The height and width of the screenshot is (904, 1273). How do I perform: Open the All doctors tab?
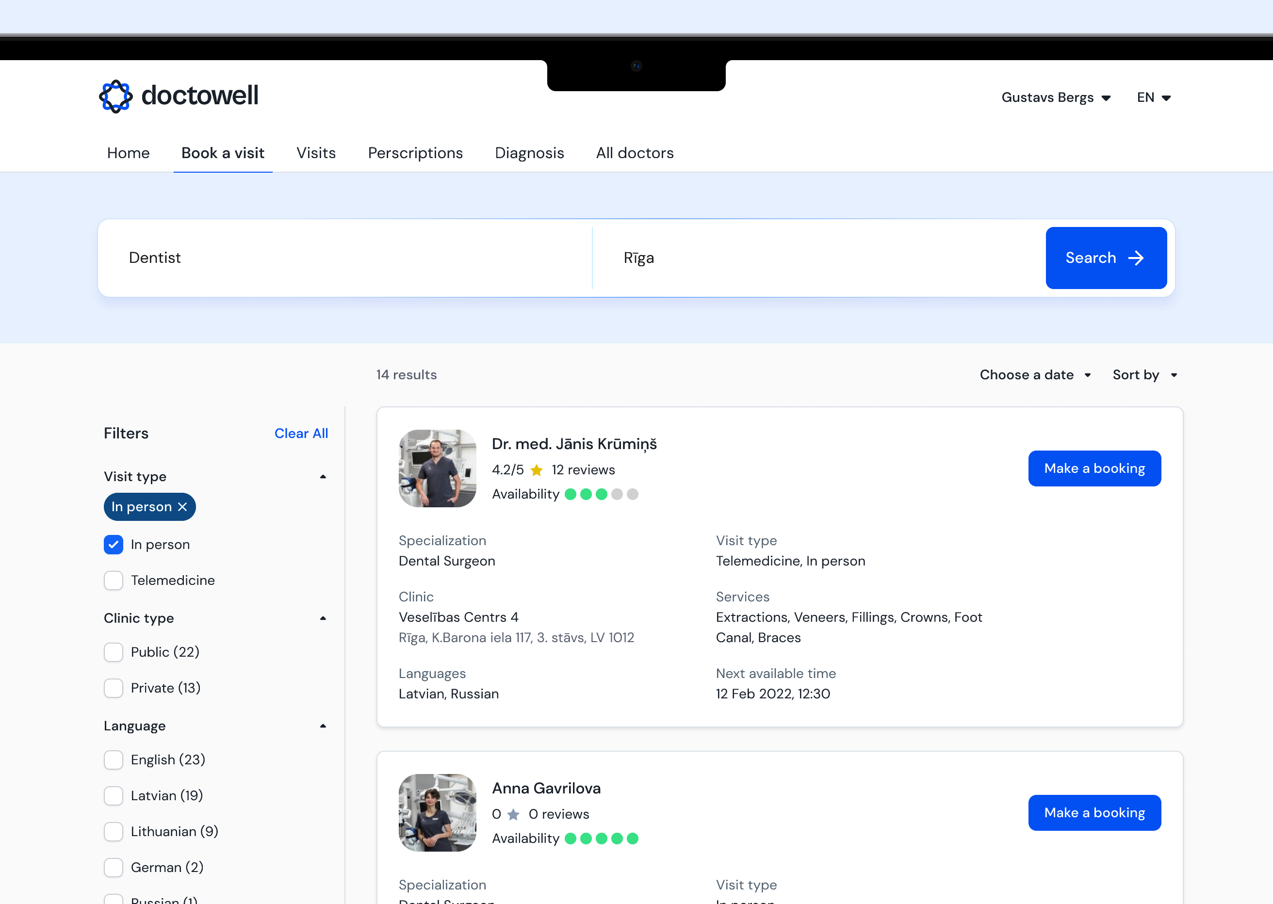point(635,153)
